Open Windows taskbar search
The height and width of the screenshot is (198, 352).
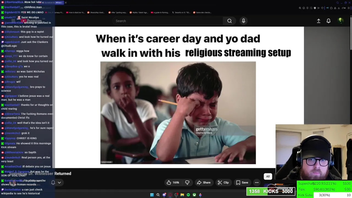[x=158, y=195]
